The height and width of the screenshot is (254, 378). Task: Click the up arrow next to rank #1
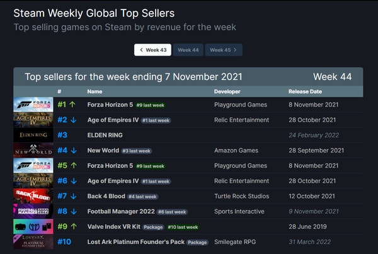(72, 105)
